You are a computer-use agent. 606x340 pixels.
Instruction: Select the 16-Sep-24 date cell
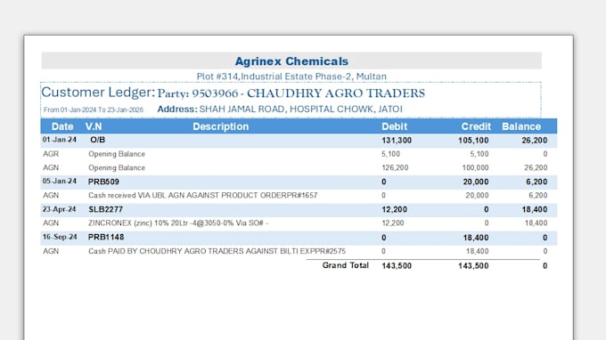[x=60, y=237]
